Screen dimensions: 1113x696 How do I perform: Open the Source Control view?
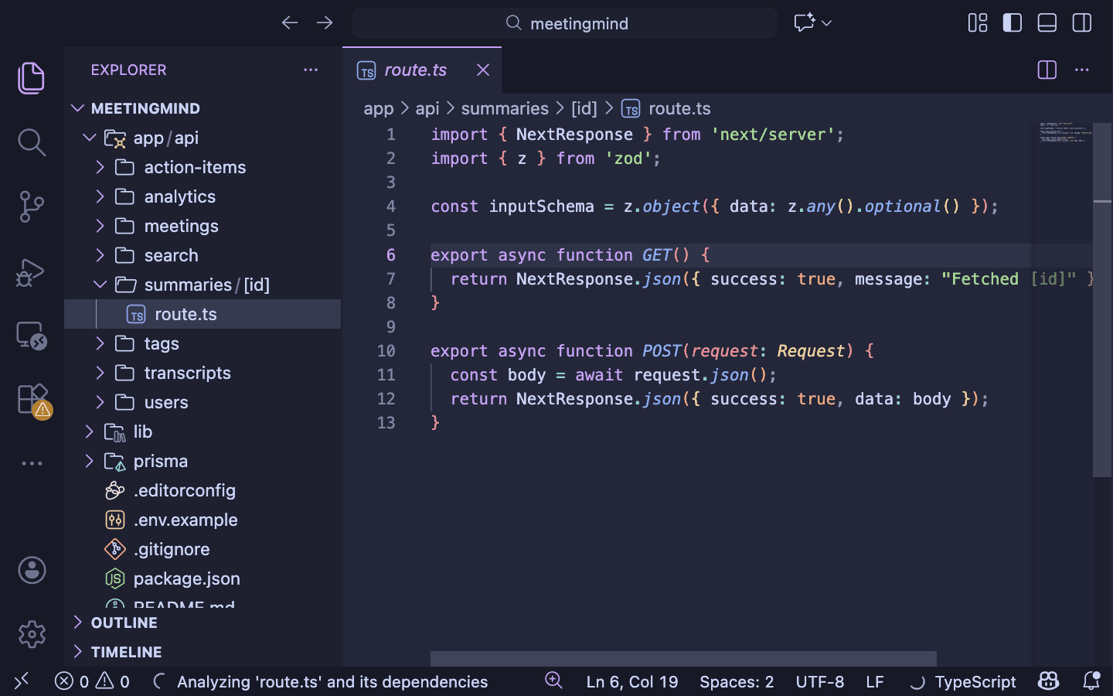31,206
